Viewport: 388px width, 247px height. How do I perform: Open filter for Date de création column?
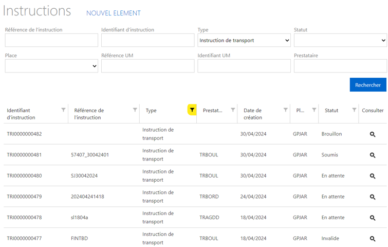click(x=286, y=110)
